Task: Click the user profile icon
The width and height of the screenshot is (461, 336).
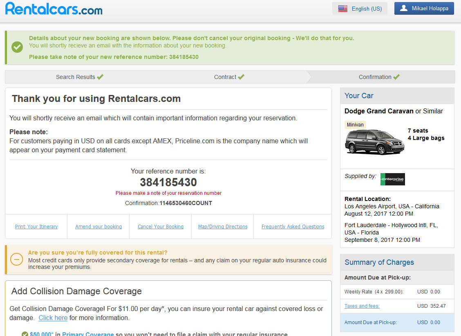Action: [404, 8]
